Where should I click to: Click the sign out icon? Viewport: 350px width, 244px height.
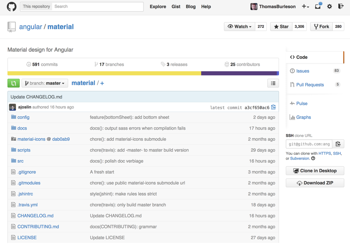pyautogui.click(x=341, y=7)
